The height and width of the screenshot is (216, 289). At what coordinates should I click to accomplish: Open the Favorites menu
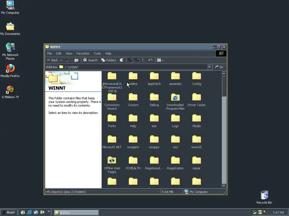click(x=83, y=53)
